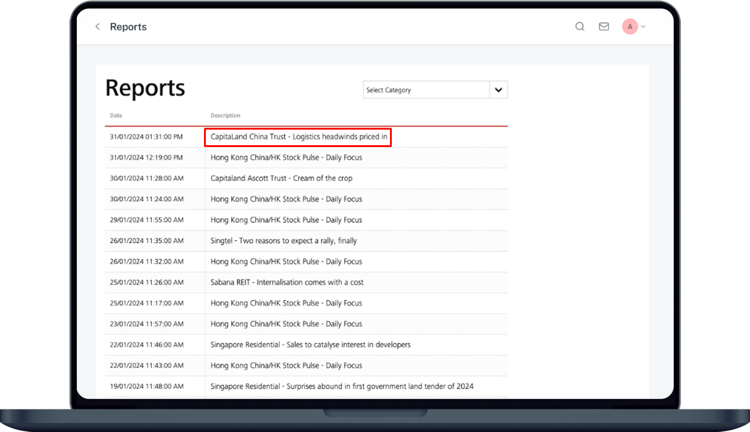The image size is (750, 432).
Task: Open Singapore Residential - Sales to catalyse interest
Action: [311, 344]
